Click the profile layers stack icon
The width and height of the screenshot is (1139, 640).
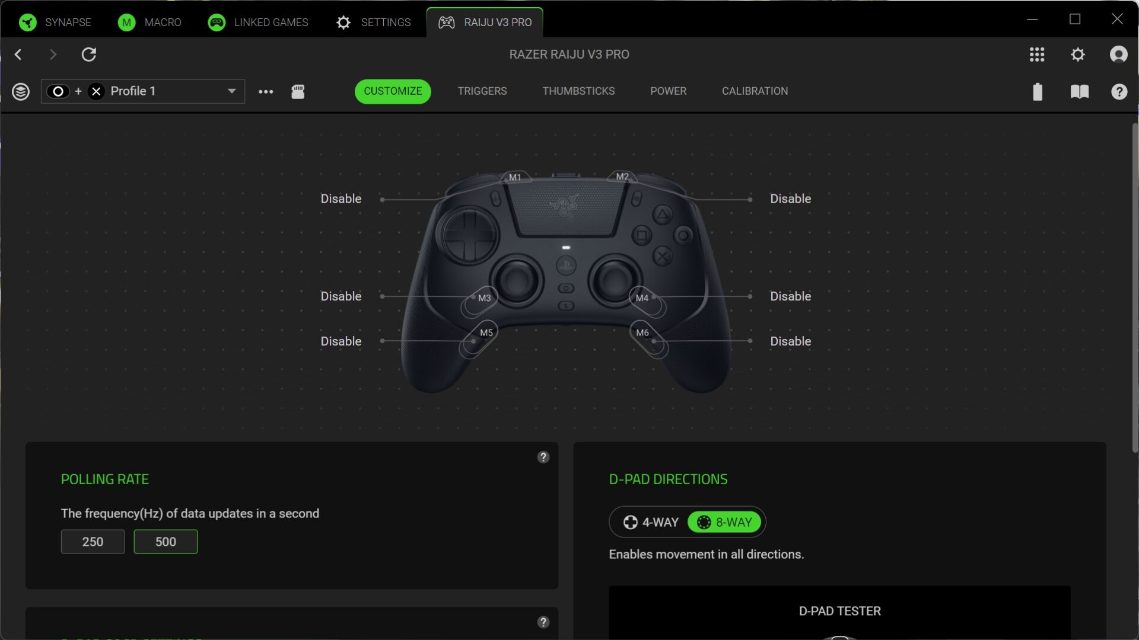[x=21, y=91]
